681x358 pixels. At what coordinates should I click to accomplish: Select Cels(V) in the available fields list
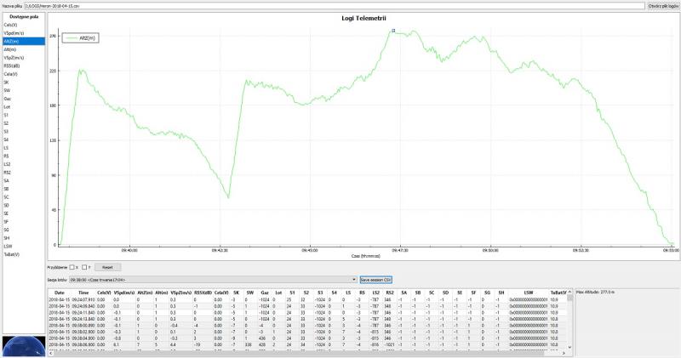[11, 25]
